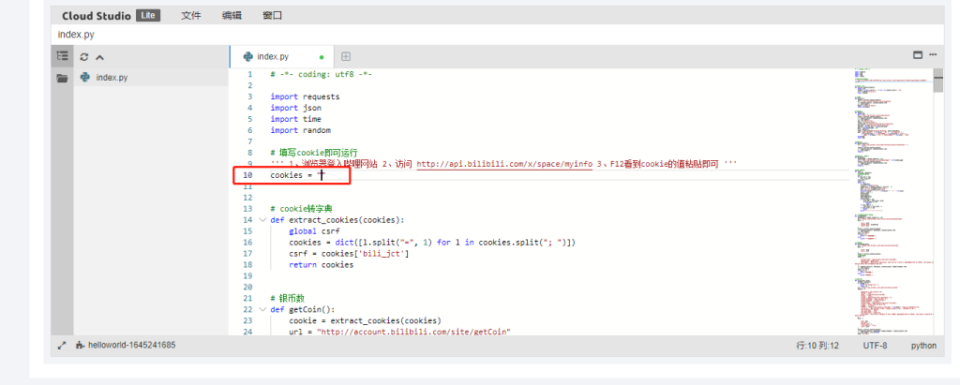Click the api.bilibili.com myinfo URL
960x385 pixels.
(504, 164)
